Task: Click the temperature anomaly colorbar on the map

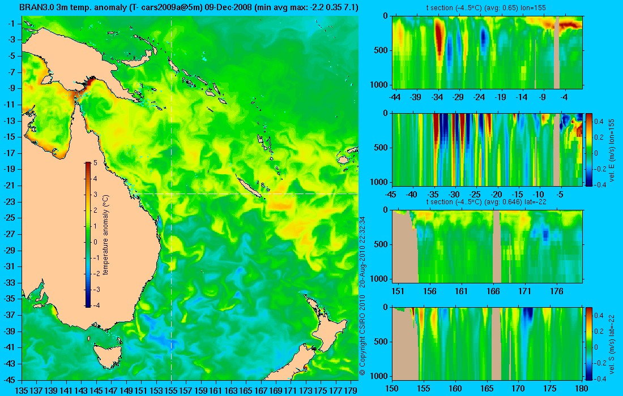Action: coord(88,235)
